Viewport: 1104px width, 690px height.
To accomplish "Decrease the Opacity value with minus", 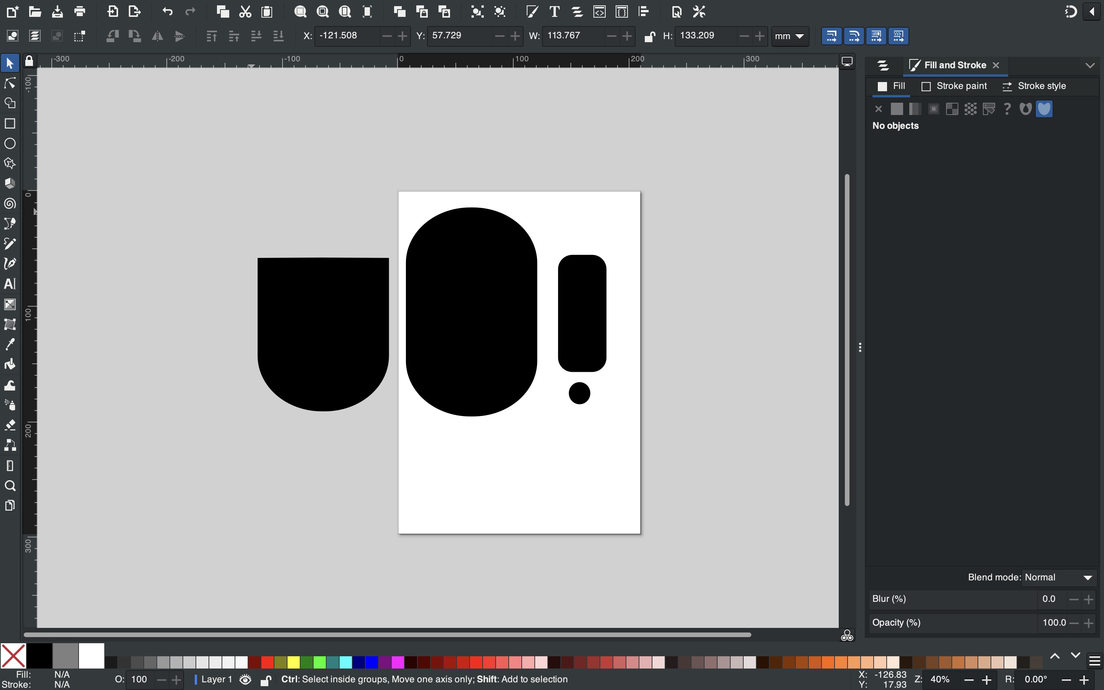I will coord(1074,623).
